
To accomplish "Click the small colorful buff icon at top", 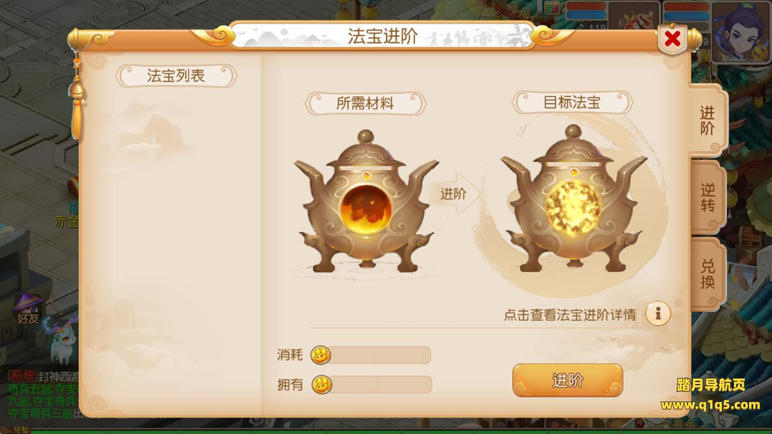I will 552,7.
